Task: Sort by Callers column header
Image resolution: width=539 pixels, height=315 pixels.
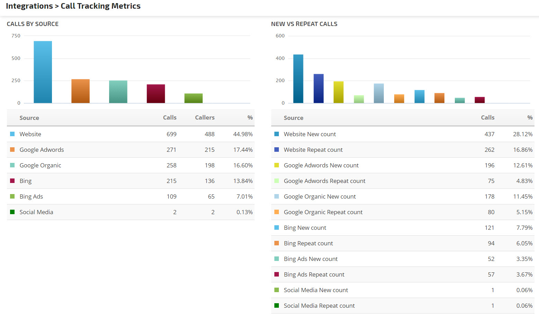Action: [204, 118]
